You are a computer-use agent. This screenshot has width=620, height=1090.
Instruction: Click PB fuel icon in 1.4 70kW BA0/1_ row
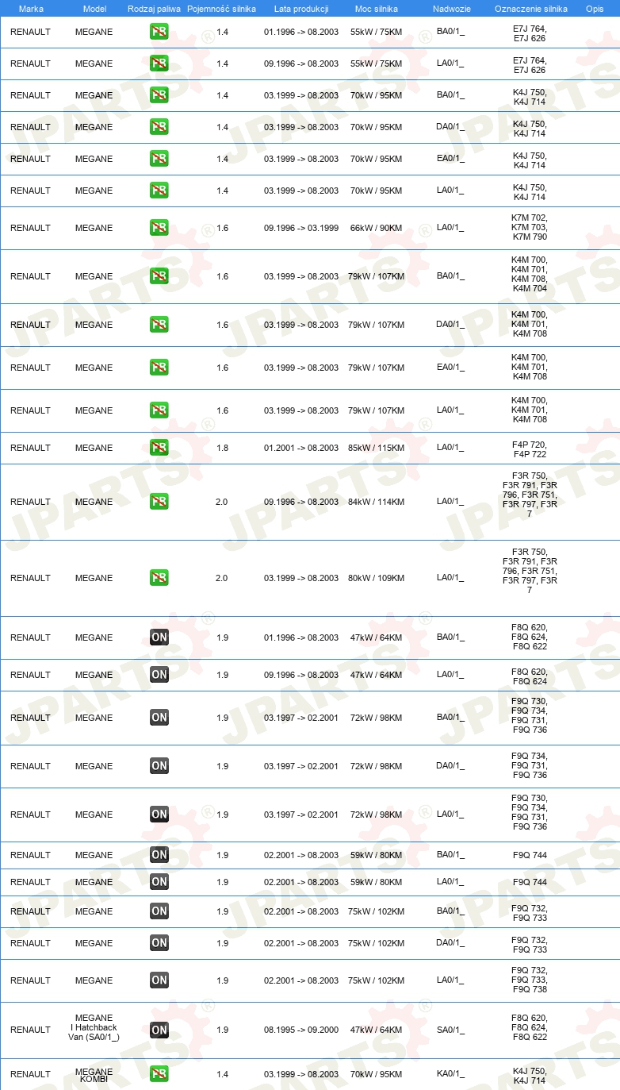coord(159,95)
